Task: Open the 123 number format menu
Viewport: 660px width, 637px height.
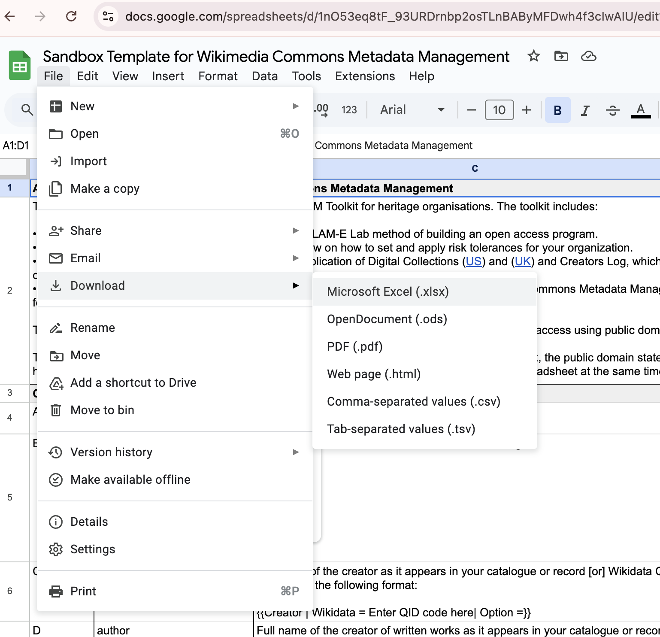Action: point(349,110)
